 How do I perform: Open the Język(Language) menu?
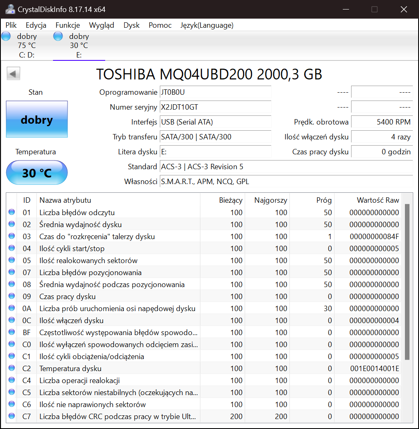tap(207, 25)
